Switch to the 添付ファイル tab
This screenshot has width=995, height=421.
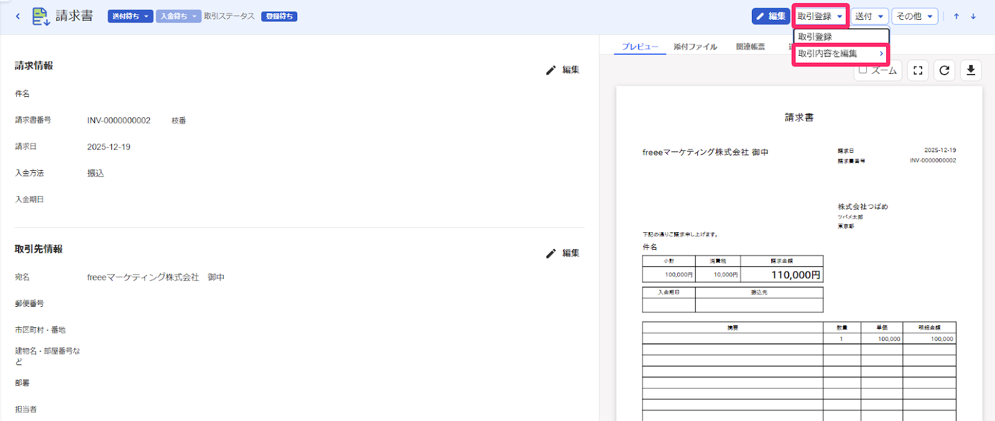tap(695, 47)
